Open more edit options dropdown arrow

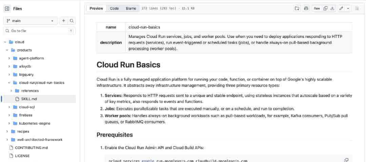tap(348, 8)
